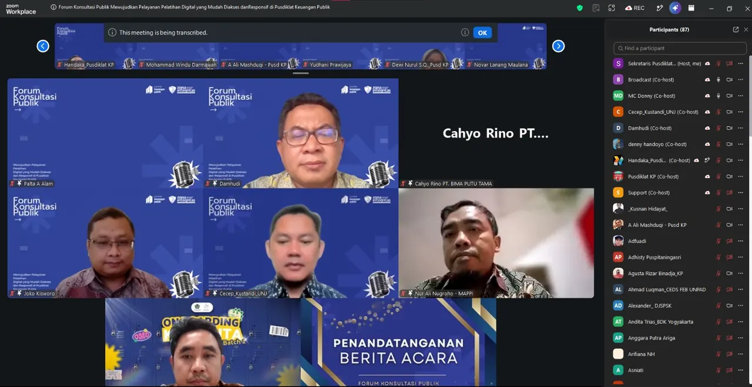
Task: Click cloud recording icon beside Handaka_Pusdi row
Action: [x=697, y=160]
